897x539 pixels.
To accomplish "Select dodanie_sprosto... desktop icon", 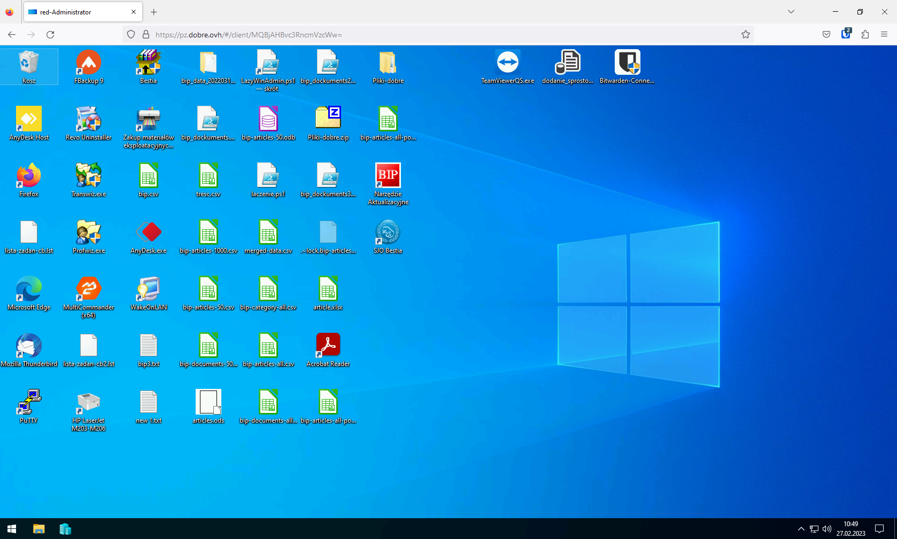I will [568, 67].
